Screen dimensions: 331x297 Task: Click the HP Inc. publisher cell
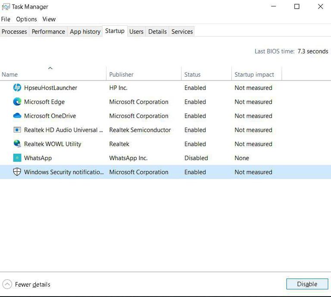click(x=119, y=88)
